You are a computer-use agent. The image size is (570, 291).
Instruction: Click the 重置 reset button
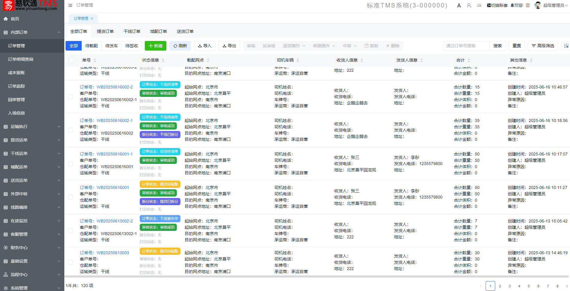click(x=517, y=46)
